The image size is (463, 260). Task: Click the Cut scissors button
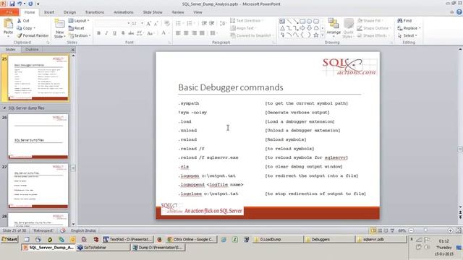tap(23, 21)
